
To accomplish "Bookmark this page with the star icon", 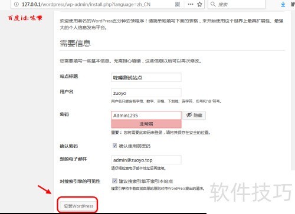I will (199, 4).
